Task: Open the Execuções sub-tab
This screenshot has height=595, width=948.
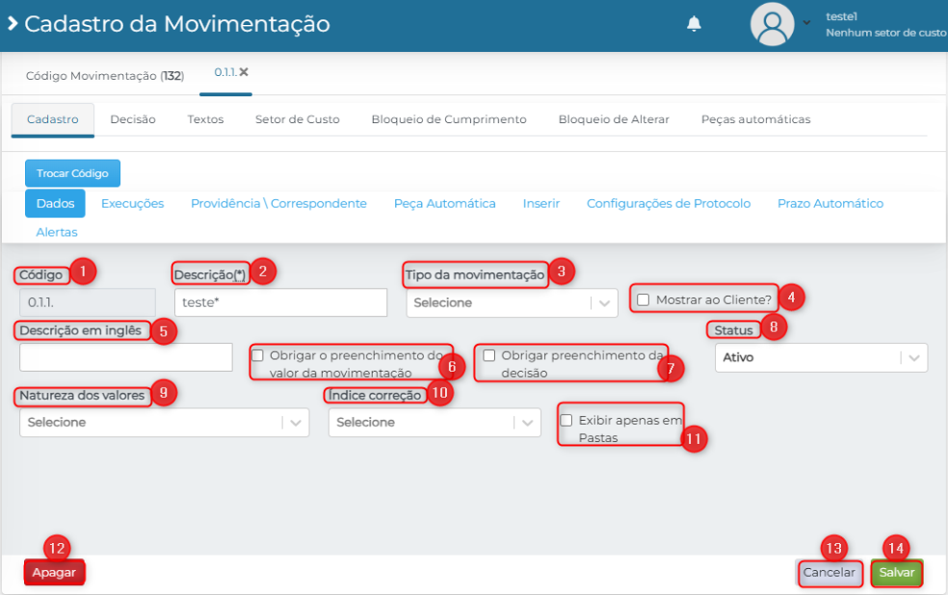Action: coord(132,203)
